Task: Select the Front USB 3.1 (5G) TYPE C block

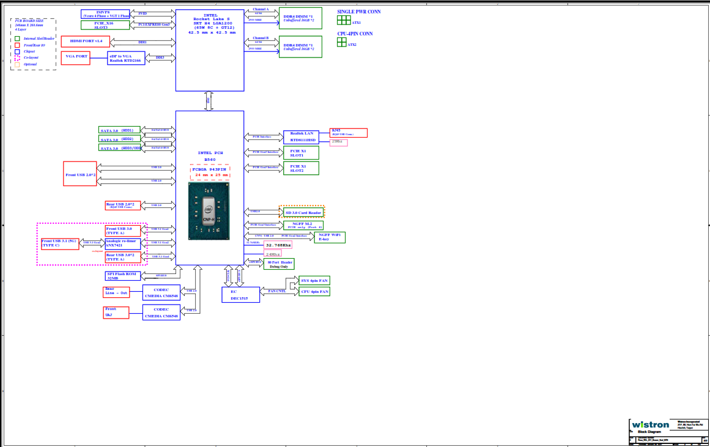Action: (x=60, y=243)
